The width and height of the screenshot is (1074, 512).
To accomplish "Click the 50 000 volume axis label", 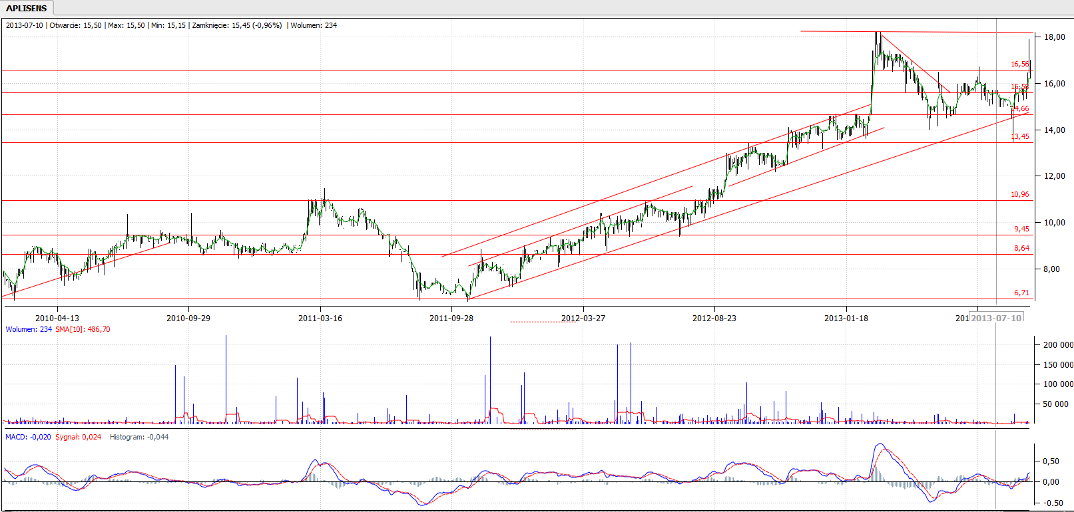I will 1056,404.
